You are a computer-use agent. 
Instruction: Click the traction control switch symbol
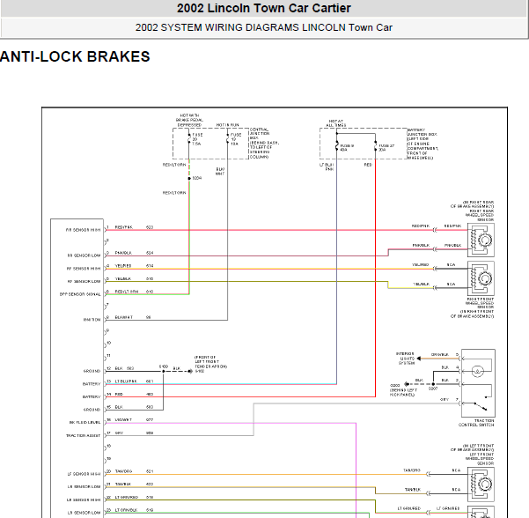pyautogui.click(x=478, y=383)
